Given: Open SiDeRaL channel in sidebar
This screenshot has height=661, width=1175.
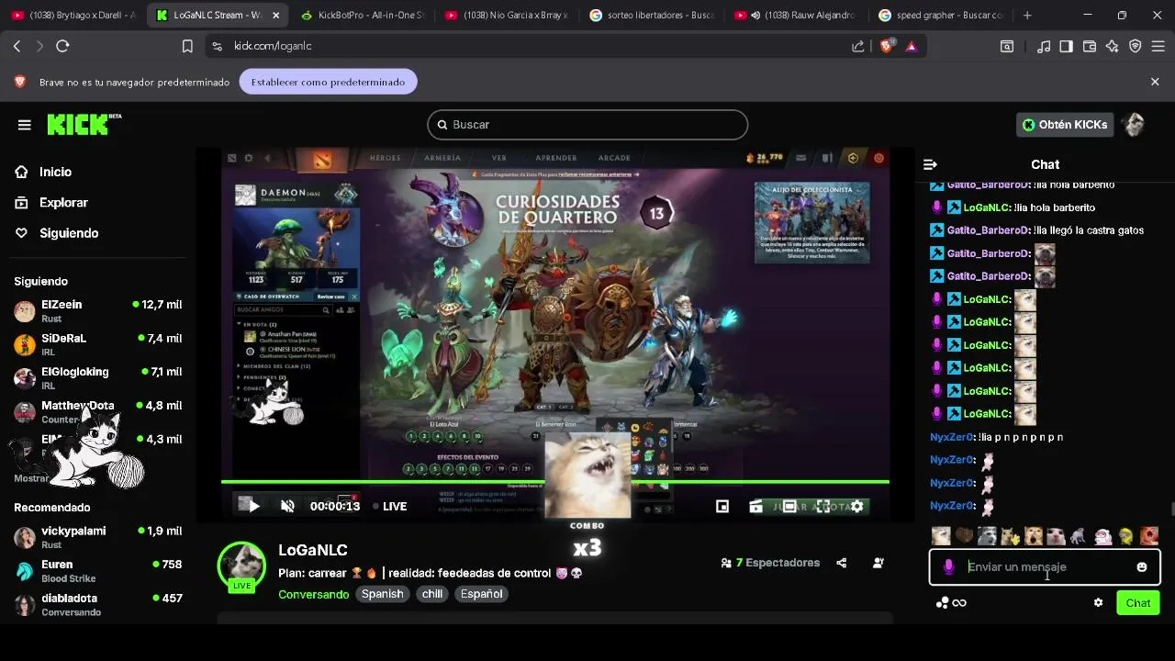Looking at the screenshot, I should (97, 345).
